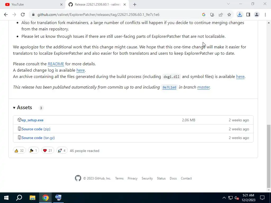Open the Terms footer link
Image resolution: width=271 pixels, height=203 pixels.
(119, 178)
